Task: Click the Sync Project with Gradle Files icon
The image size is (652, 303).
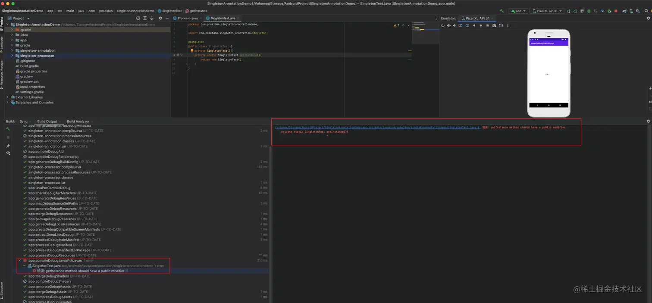Action: [624, 11]
